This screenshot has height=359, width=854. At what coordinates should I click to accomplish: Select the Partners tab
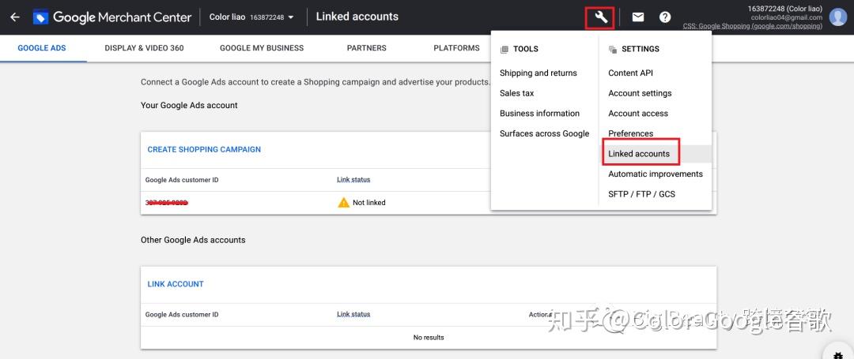367,48
